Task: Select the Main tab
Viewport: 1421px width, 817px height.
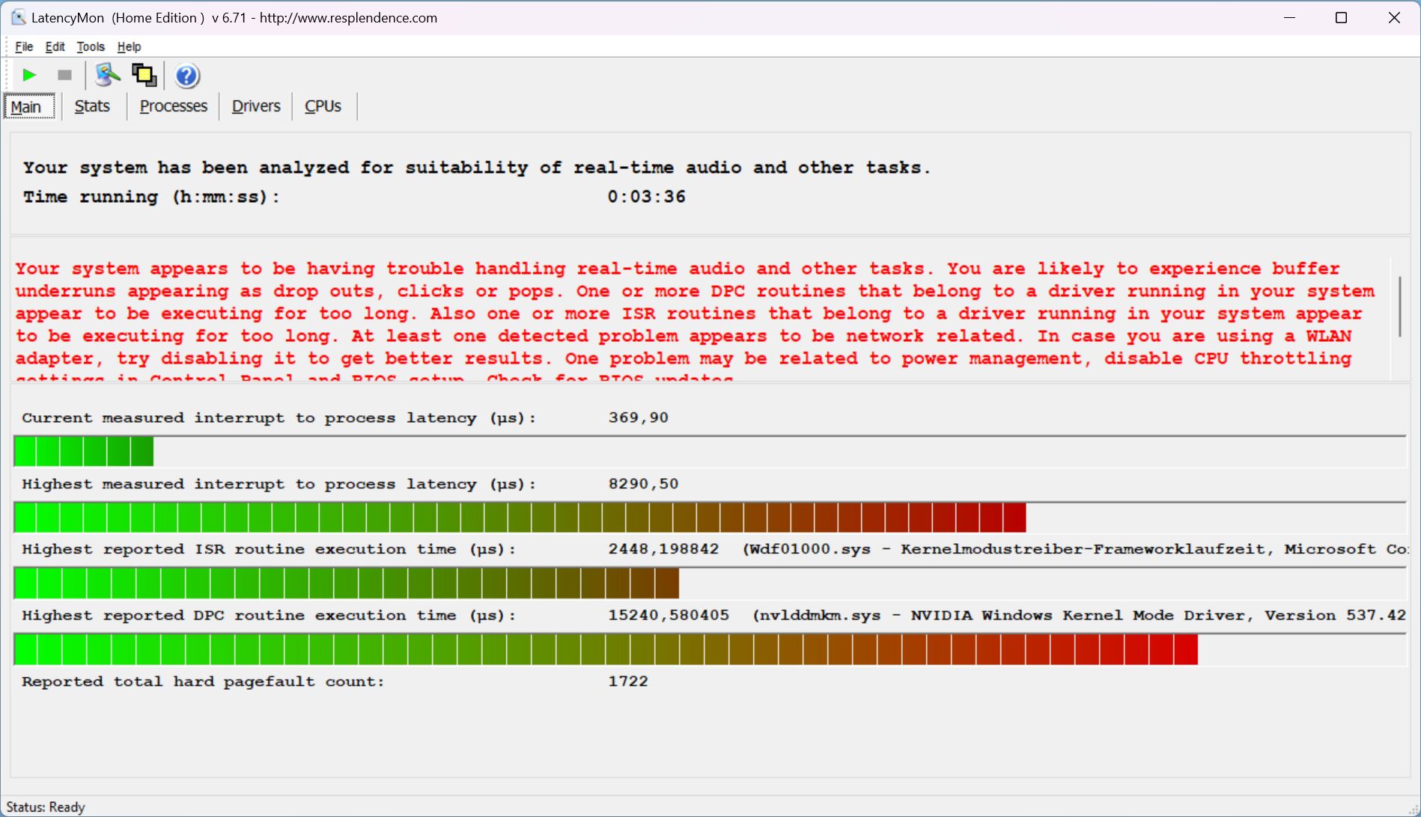Action: (x=26, y=107)
